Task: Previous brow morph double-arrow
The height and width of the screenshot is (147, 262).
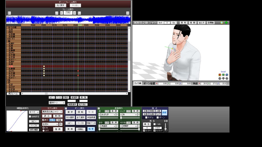Action: pos(100,126)
